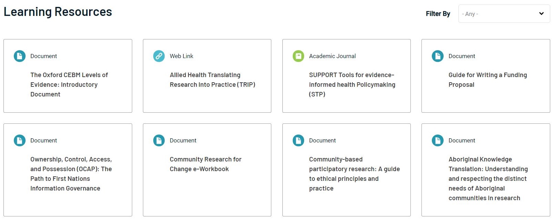Click the Document icon for Community Research for Change
The image size is (553, 223).
point(158,140)
